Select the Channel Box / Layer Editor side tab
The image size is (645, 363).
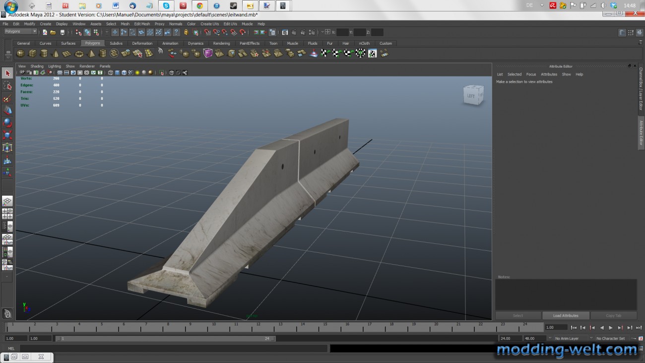(641, 89)
